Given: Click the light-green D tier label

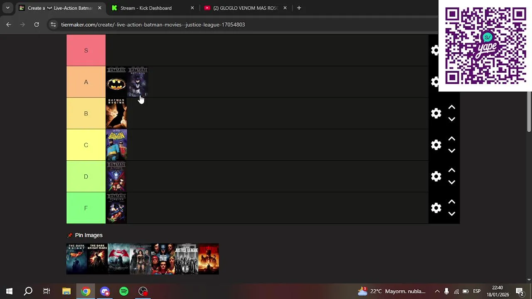Looking at the screenshot, I should (x=86, y=176).
